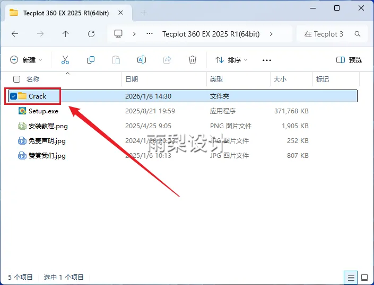Add a new tab with the plus button

(x=144, y=13)
